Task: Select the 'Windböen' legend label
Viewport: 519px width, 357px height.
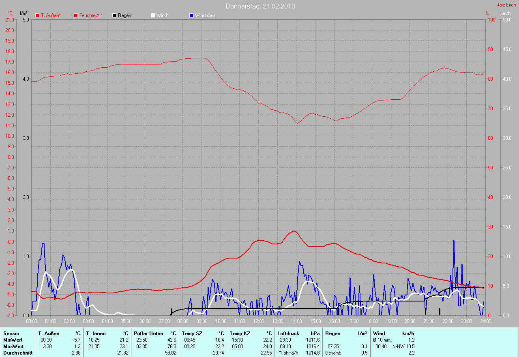Action: 205,15
